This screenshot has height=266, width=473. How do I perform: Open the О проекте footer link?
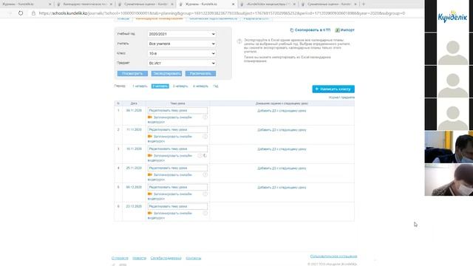[120, 258]
